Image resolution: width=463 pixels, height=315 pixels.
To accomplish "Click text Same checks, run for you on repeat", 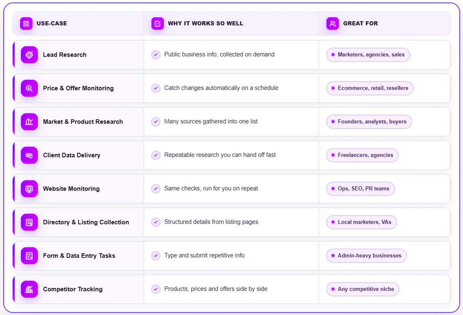I will pyautogui.click(x=211, y=188).
